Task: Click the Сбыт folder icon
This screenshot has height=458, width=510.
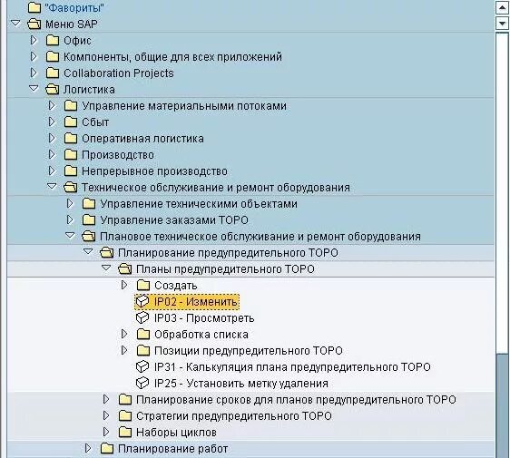Action: tap(71, 122)
